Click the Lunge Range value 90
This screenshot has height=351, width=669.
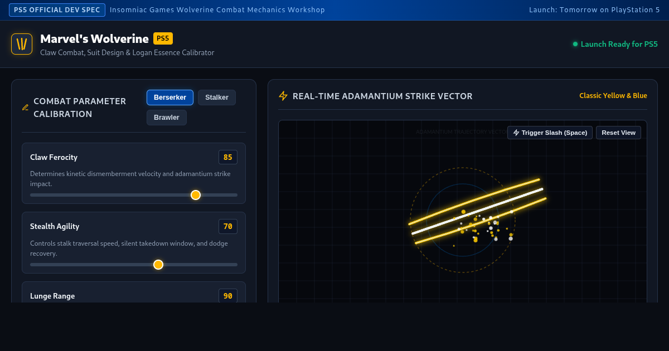tap(228, 296)
